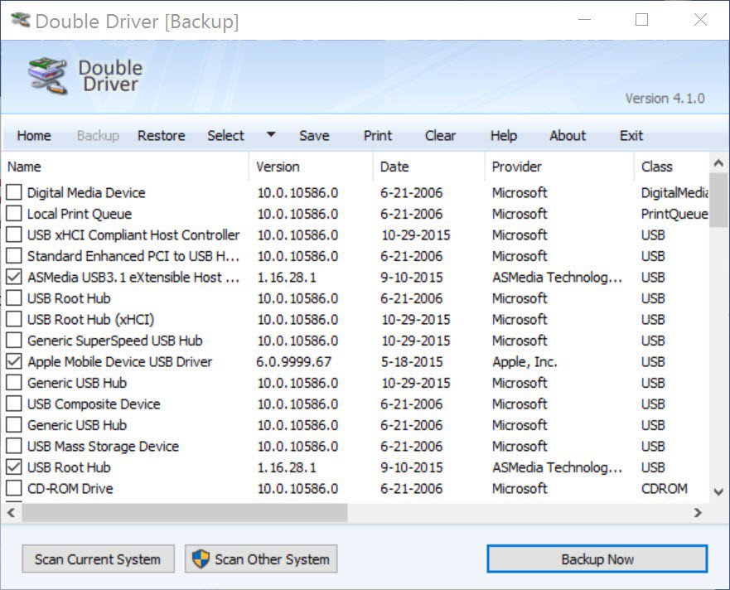The image size is (730, 590).
Task: Click the Scan Other System button
Action: 261,559
